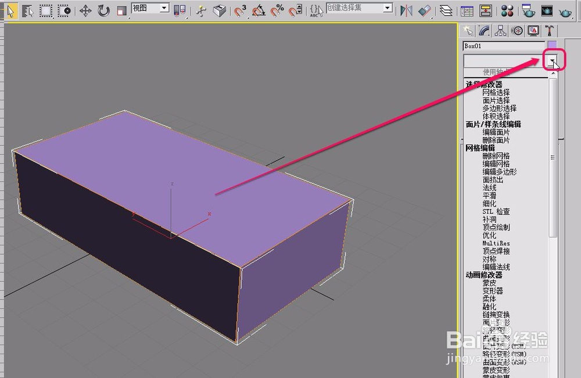Click the Rendered Frame Window teapot icon

547,10
